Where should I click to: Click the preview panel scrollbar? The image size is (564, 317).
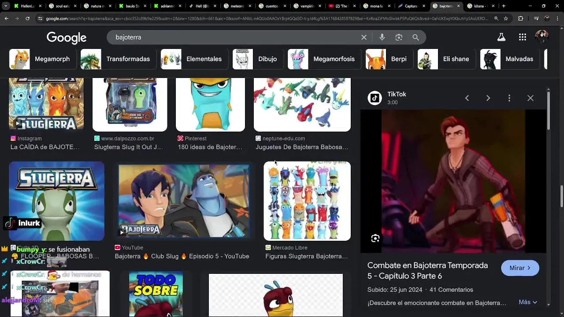point(549,110)
